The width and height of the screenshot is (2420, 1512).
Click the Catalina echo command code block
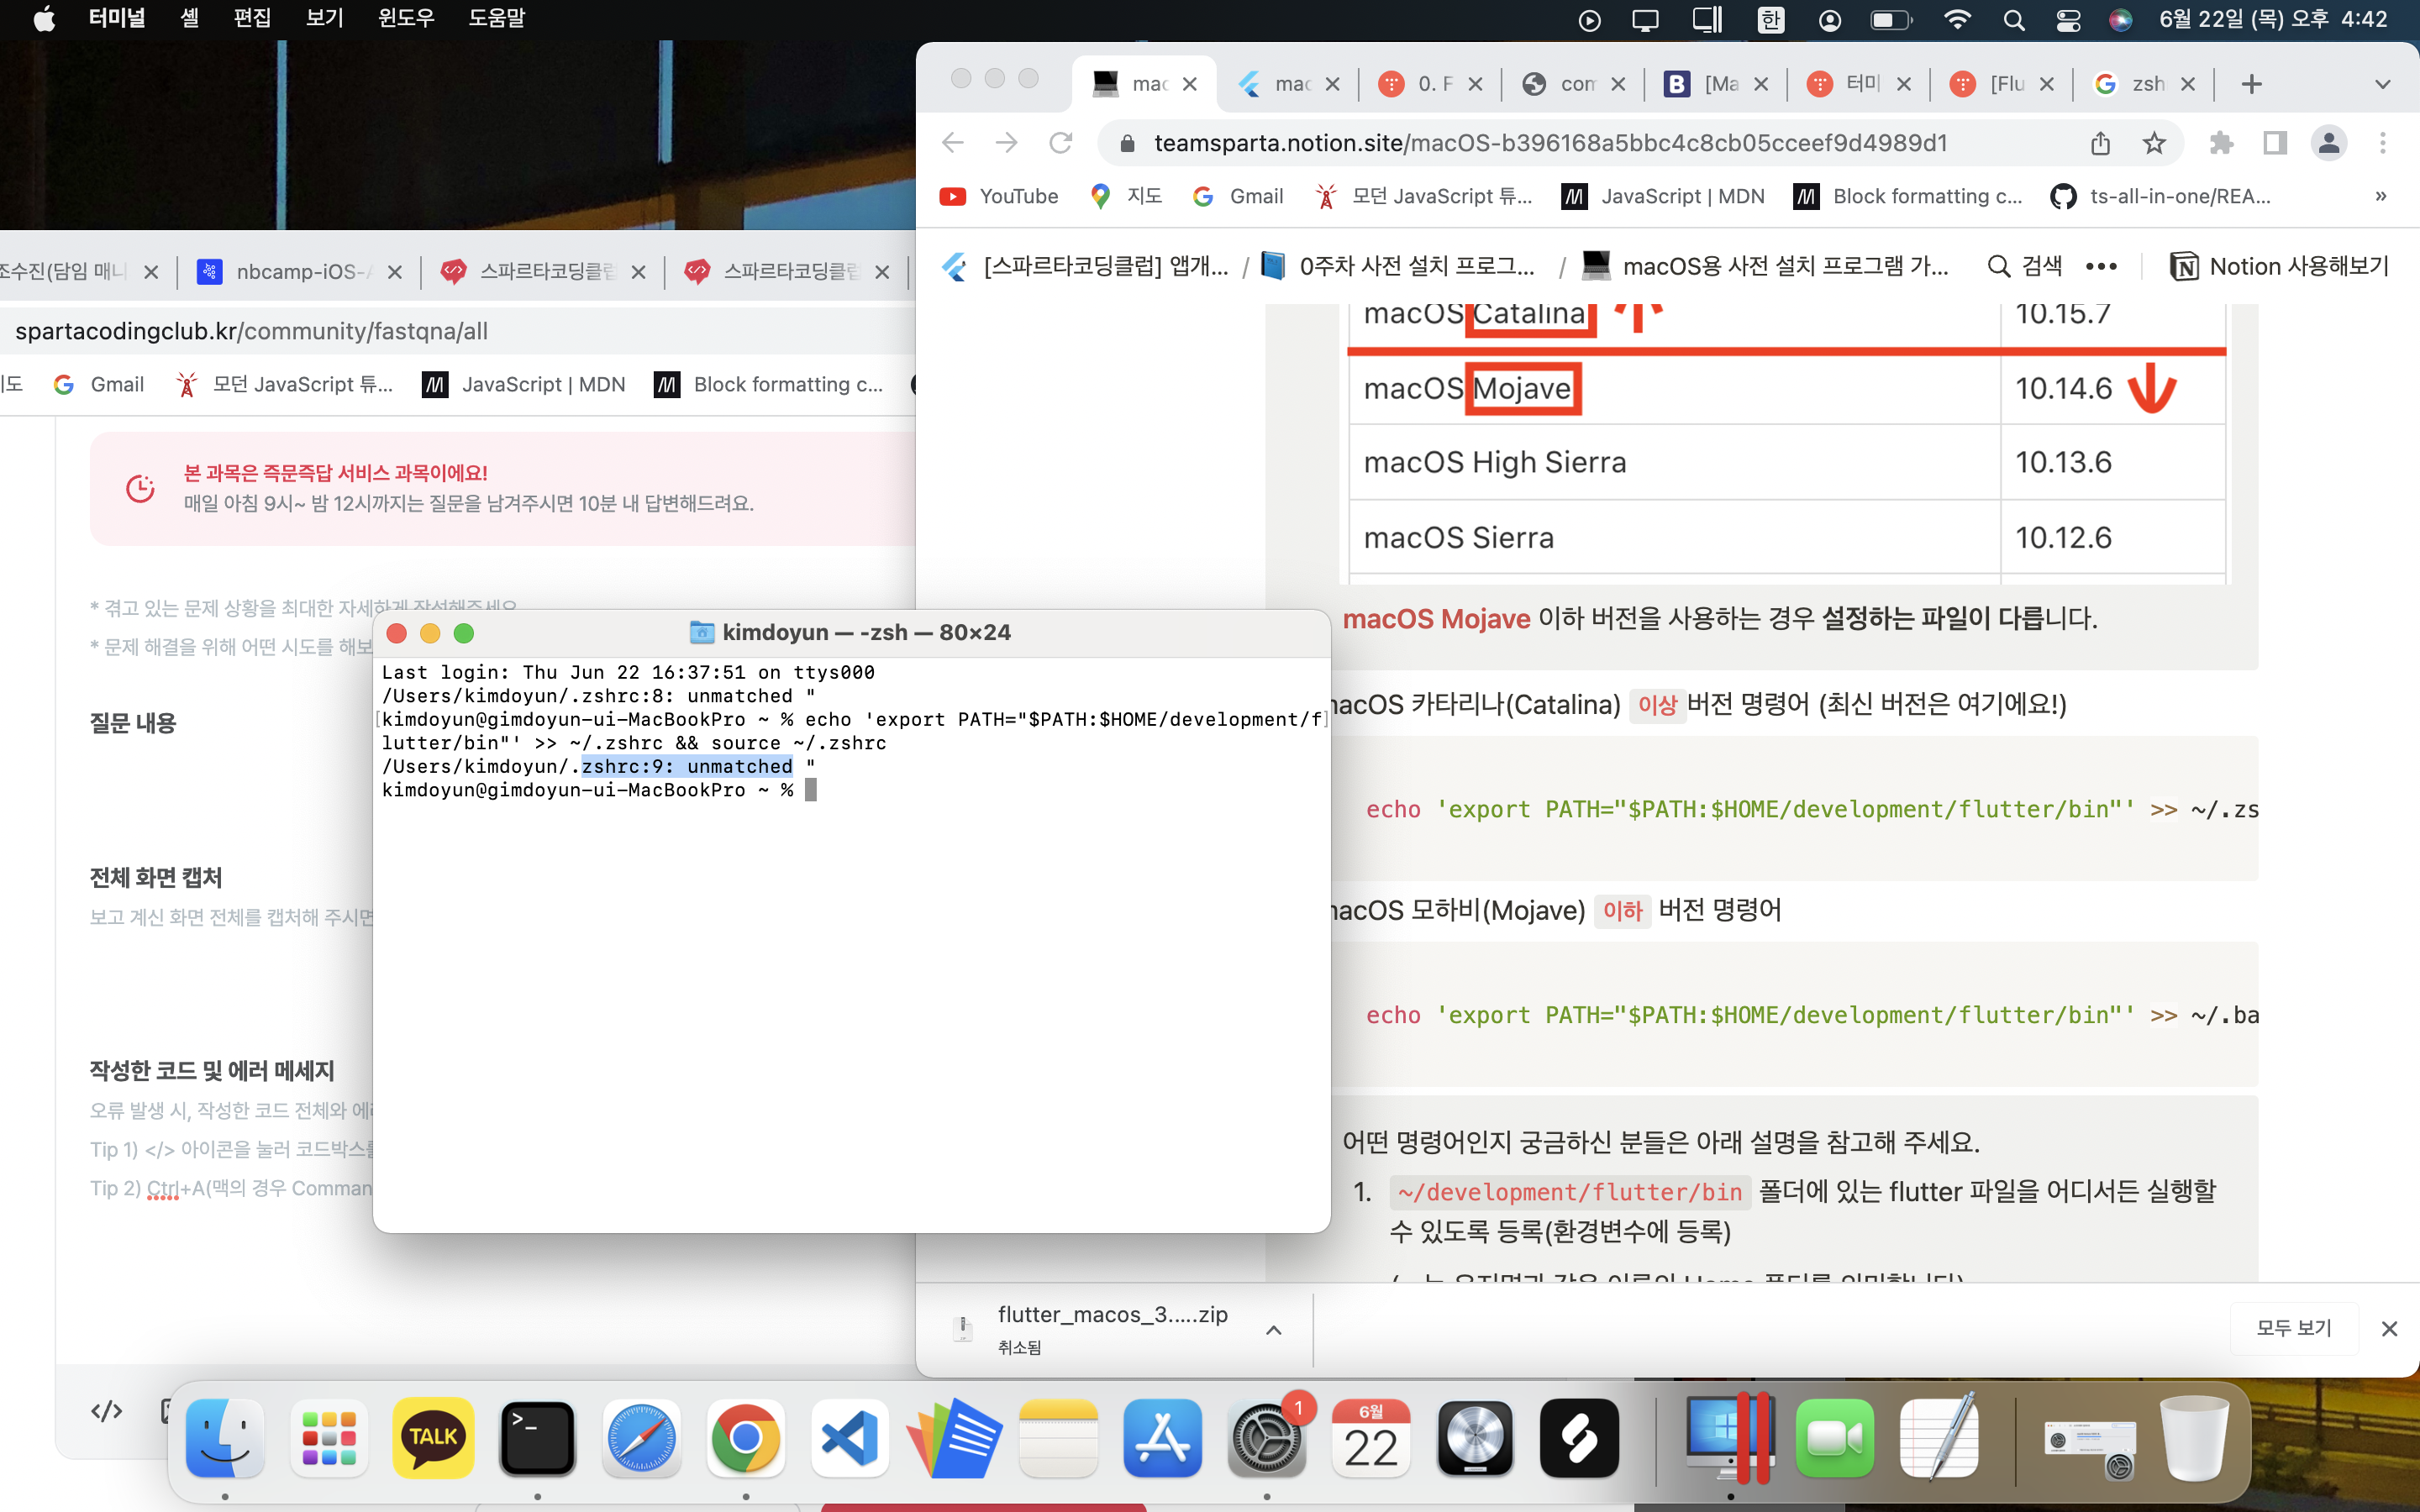pos(1794,808)
